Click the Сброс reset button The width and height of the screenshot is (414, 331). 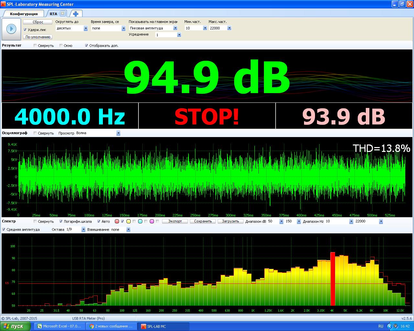coord(38,22)
